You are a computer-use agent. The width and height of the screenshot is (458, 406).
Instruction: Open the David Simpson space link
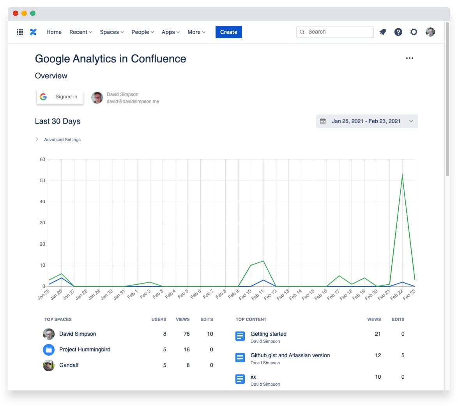point(78,334)
